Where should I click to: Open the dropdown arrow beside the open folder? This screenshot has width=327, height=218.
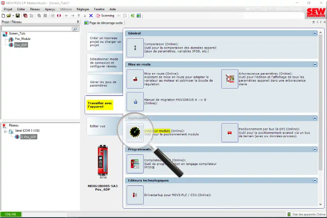(x=13, y=16)
